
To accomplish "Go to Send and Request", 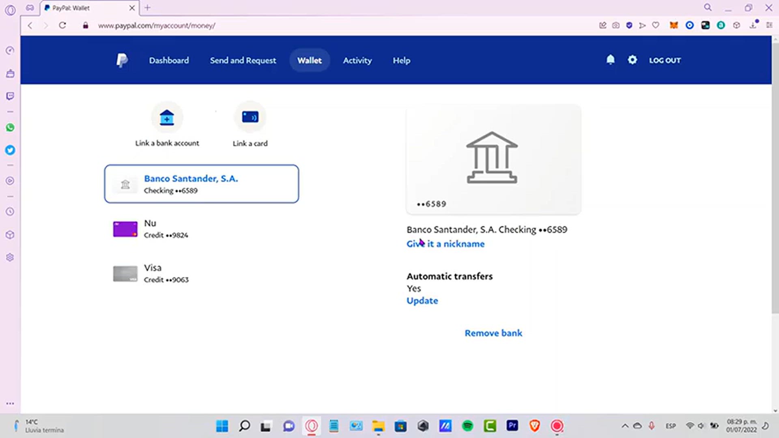I will 243,60.
